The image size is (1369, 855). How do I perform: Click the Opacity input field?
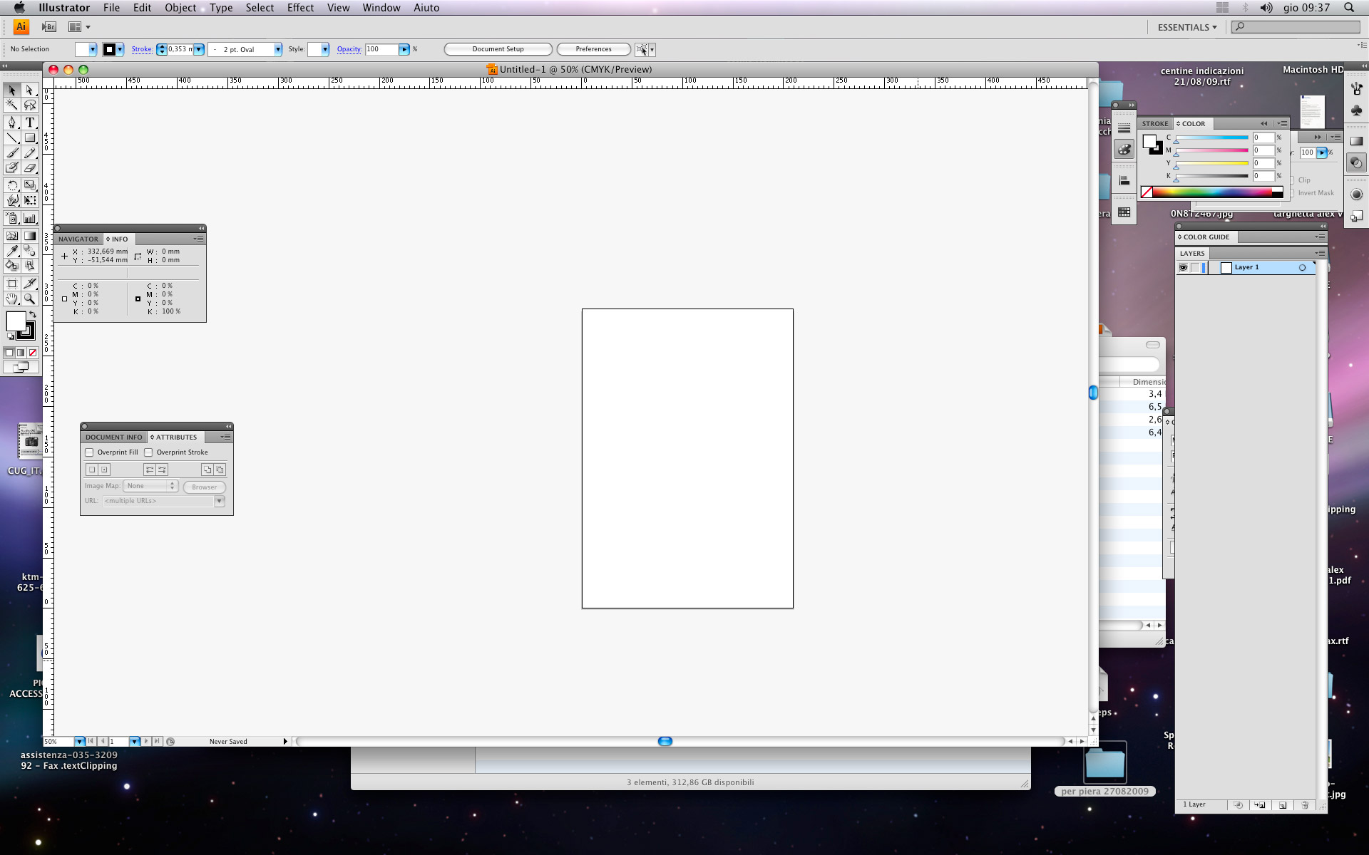click(381, 49)
